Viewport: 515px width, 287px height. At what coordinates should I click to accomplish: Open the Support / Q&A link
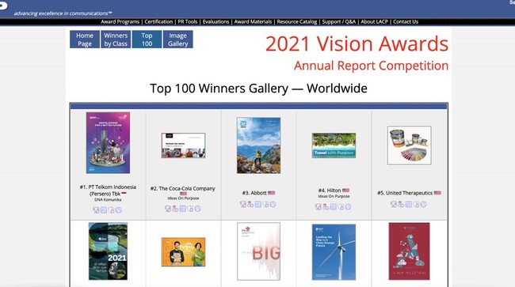pos(338,21)
